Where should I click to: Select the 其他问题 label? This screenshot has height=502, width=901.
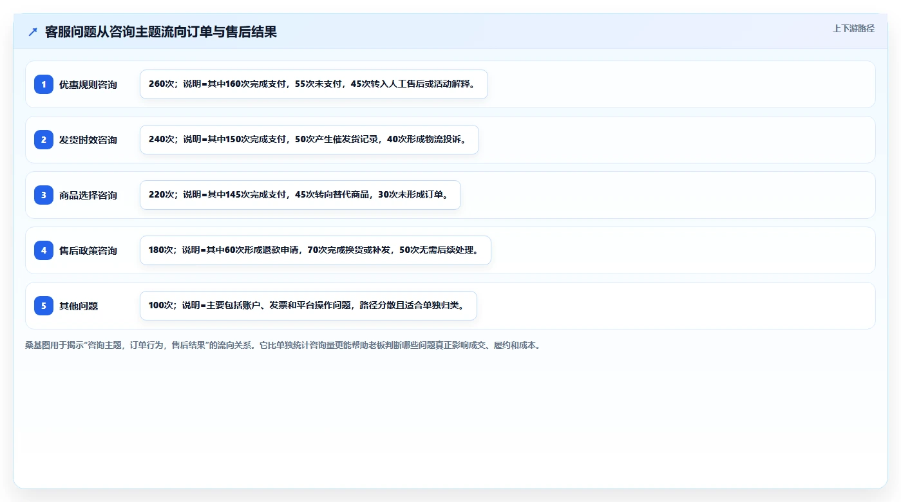pos(79,306)
